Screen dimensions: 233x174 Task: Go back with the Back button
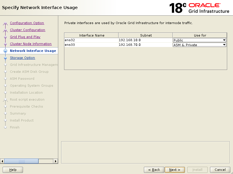coord(154,170)
